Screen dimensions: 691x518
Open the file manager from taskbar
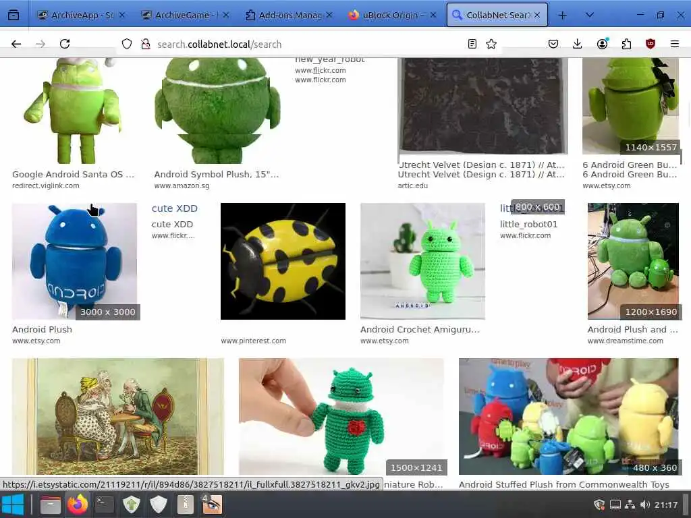(50, 505)
